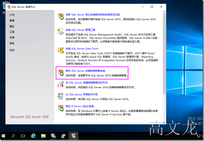Open 向 SQL Server 故障转移群集添加节点 link
The width and height of the screenshot is (204, 141).
pos(87,83)
